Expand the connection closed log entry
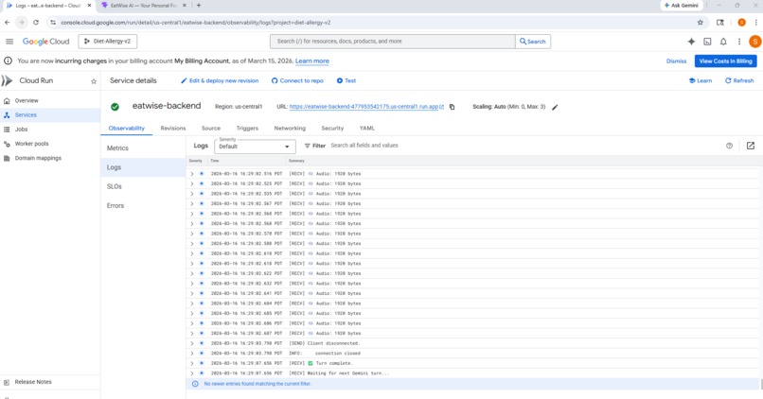The width and height of the screenshot is (763, 399). [192, 354]
